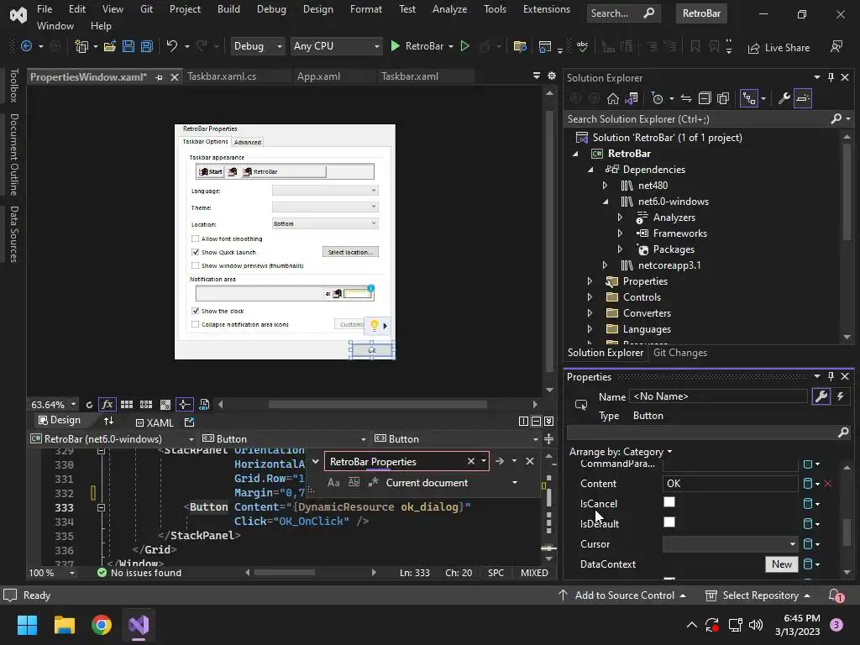
Task: Open the Any CPU platform dropdown
Action: coord(336,46)
